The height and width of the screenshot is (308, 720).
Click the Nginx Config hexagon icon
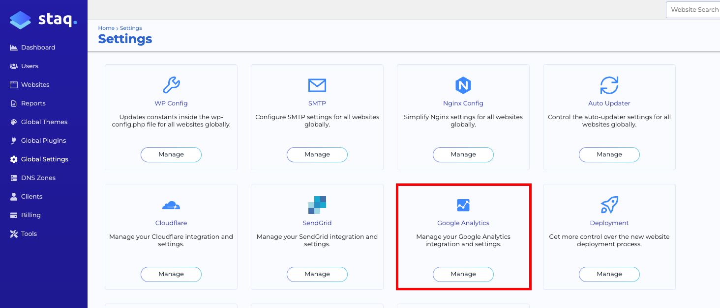click(x=463, y=86)
